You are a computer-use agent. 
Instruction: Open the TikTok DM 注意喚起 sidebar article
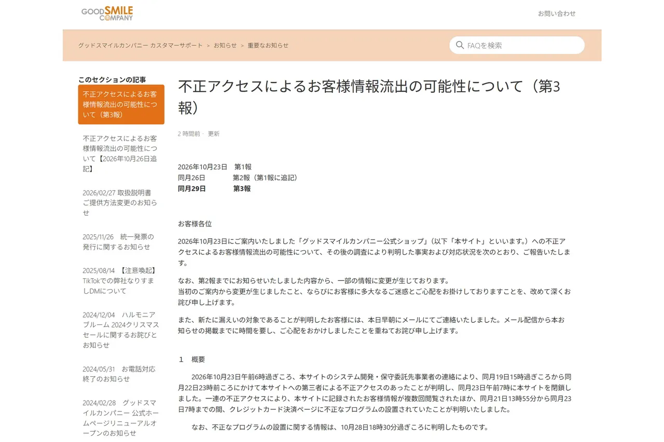click(121, 280)
